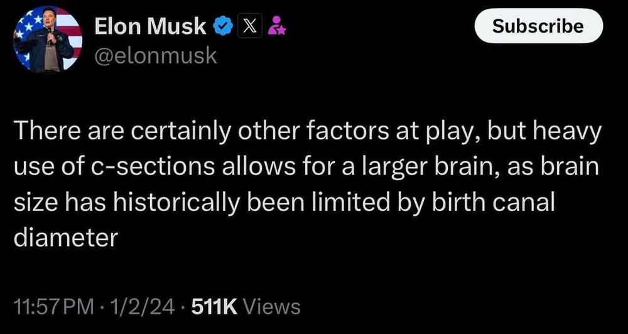Click the blue verified checkmark badge
628x334 pixels.
(x=222, y=26)
